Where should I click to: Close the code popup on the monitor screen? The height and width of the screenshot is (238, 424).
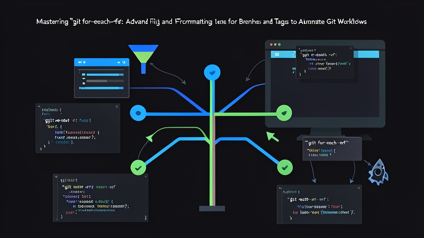pyautogui.click(x=351, y=48)
